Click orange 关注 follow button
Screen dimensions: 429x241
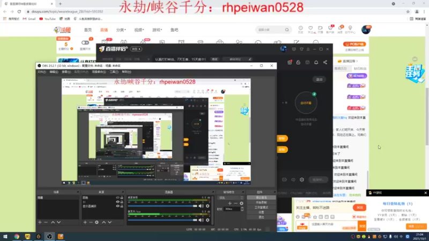[359, 208]
